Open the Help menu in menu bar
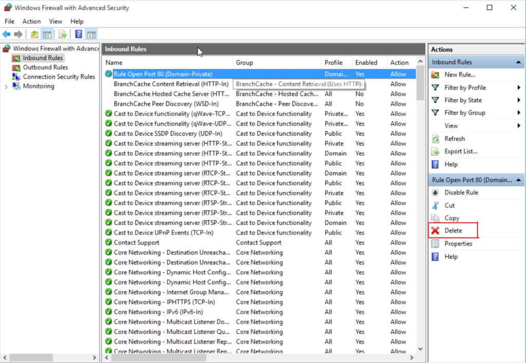The image size is (526, 363). coord(77,22)
